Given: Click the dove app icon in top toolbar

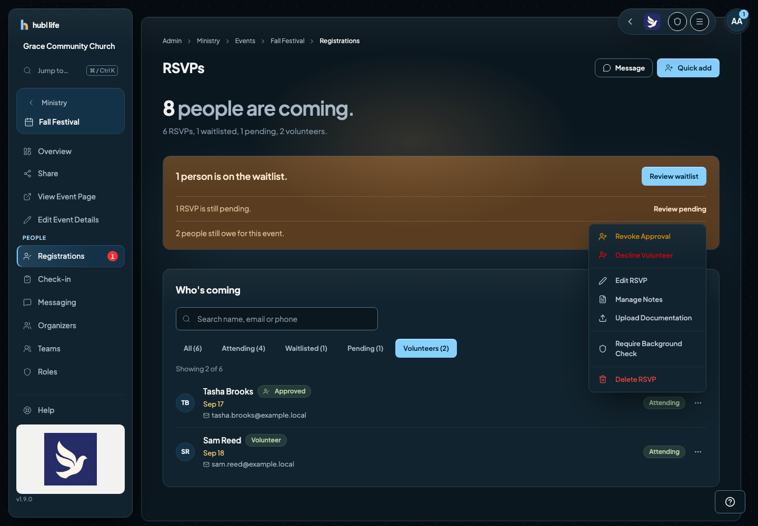Looking at the screenshot, I should [x=652, y=22].
